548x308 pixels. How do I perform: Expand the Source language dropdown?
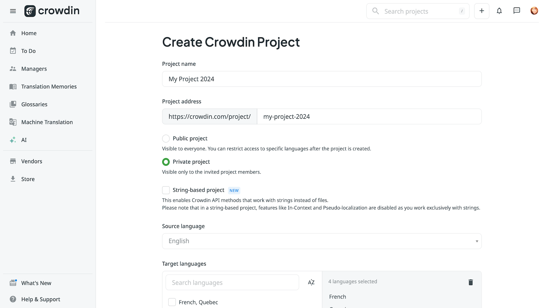[x=322, y=241]
